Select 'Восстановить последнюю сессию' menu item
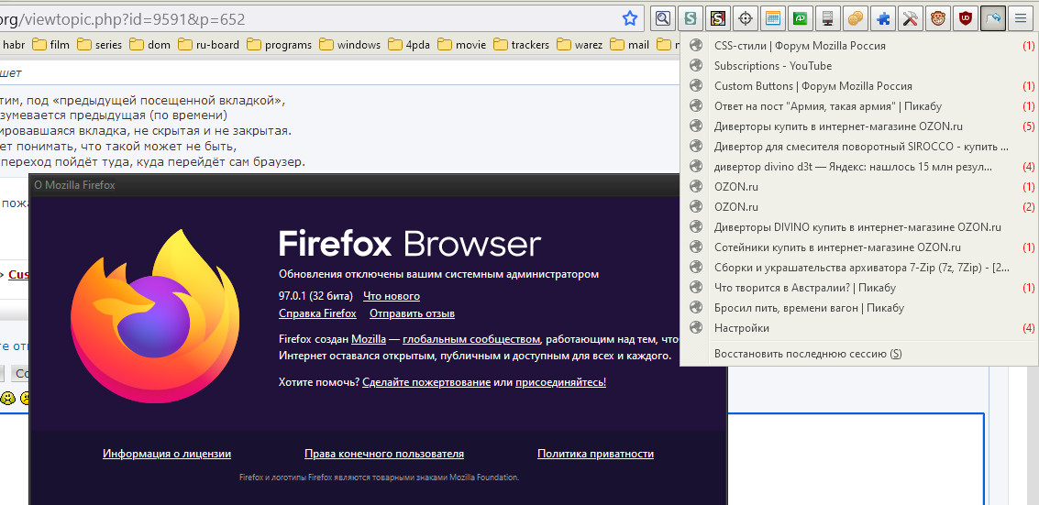Viewport: 1039px width, 505px height. (859, 354)
